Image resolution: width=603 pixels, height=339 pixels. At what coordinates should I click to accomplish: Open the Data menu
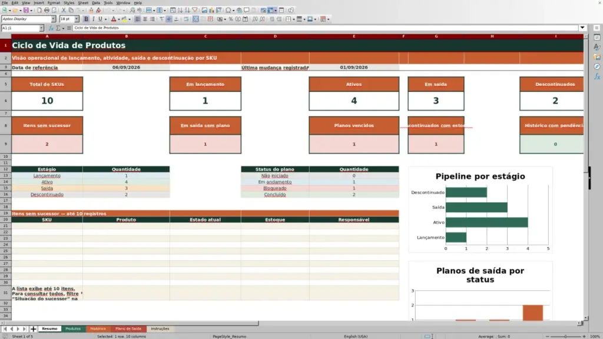coord(96,3)
